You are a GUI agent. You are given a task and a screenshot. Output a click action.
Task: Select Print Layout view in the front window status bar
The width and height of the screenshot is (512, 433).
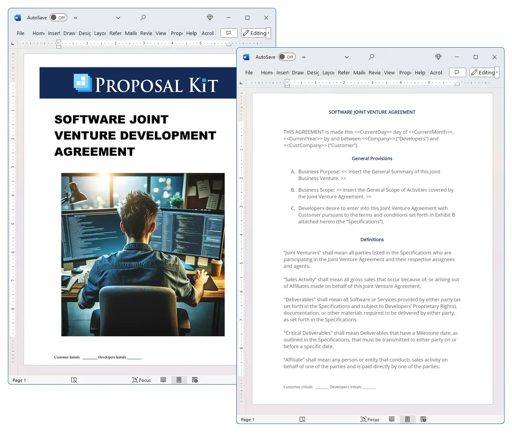(407, 419)
